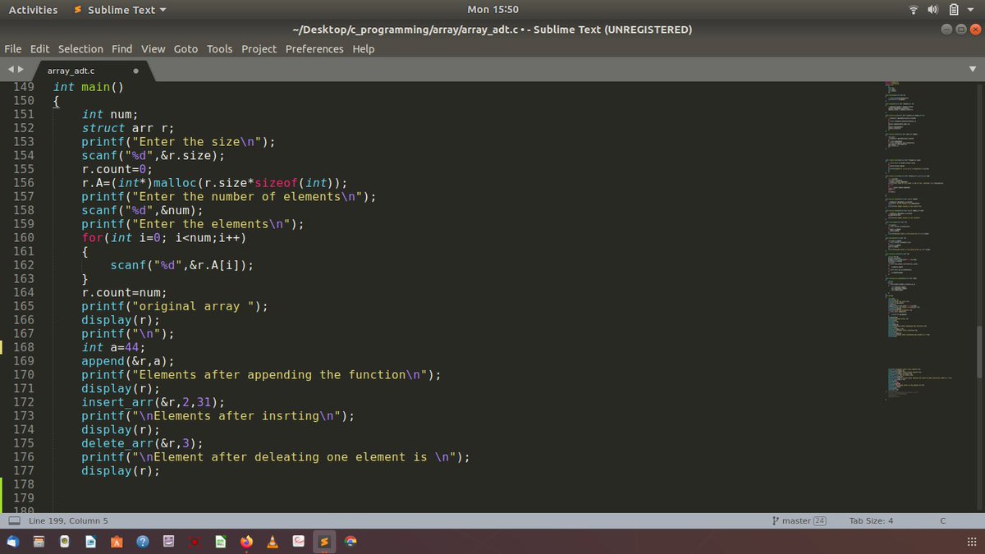
Task: Open the Files manager dock icon
Action: tap(39, 542)
